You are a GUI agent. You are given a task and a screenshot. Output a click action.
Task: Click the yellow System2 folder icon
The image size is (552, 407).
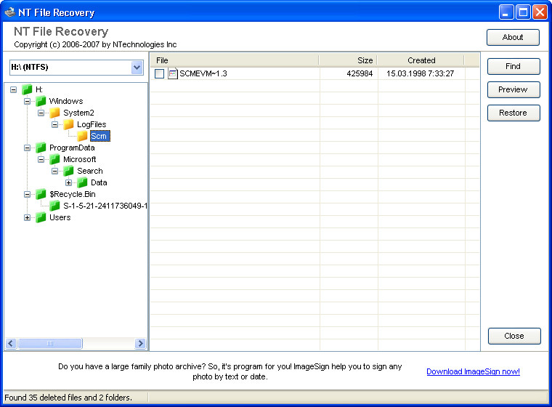54,113
